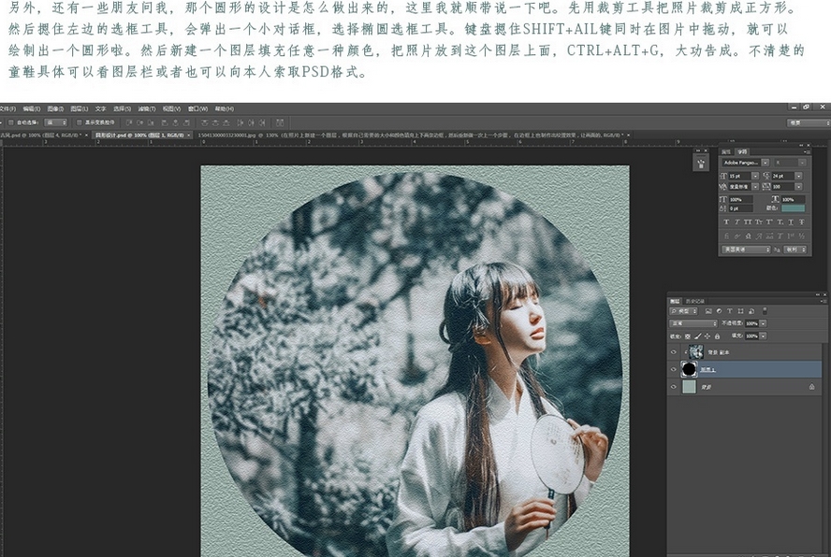Expand the 24 pt leading dropdown arrow
This screenshot has height=557, width=831.
(x=798, y=176)
